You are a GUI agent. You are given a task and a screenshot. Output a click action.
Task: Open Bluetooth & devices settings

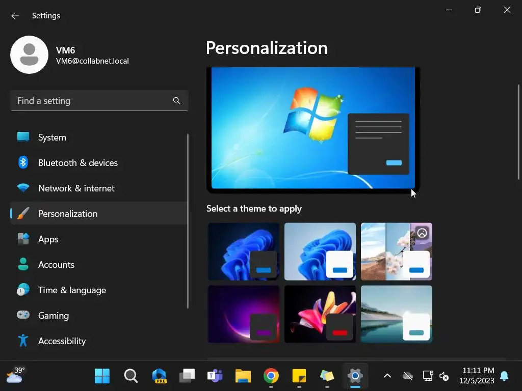click(x=98, y=163)
